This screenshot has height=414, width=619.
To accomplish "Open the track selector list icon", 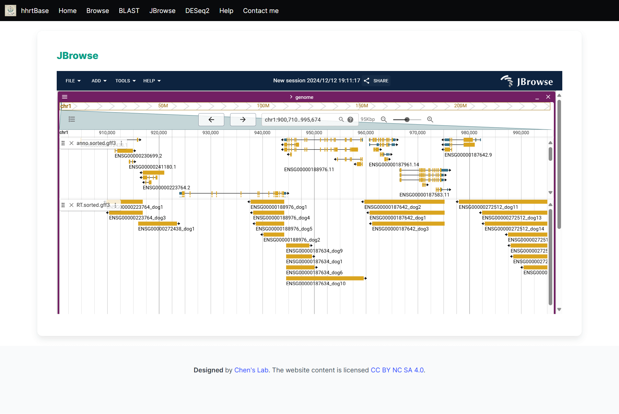I will [72, 119].
